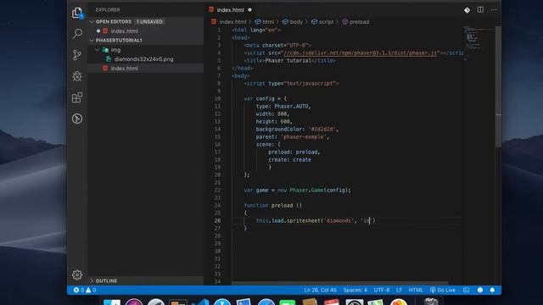The height and width of the screenshot is (305, 543).
Task: Change indentation via Spaces: 4
Action: click(x=355, y=290)
